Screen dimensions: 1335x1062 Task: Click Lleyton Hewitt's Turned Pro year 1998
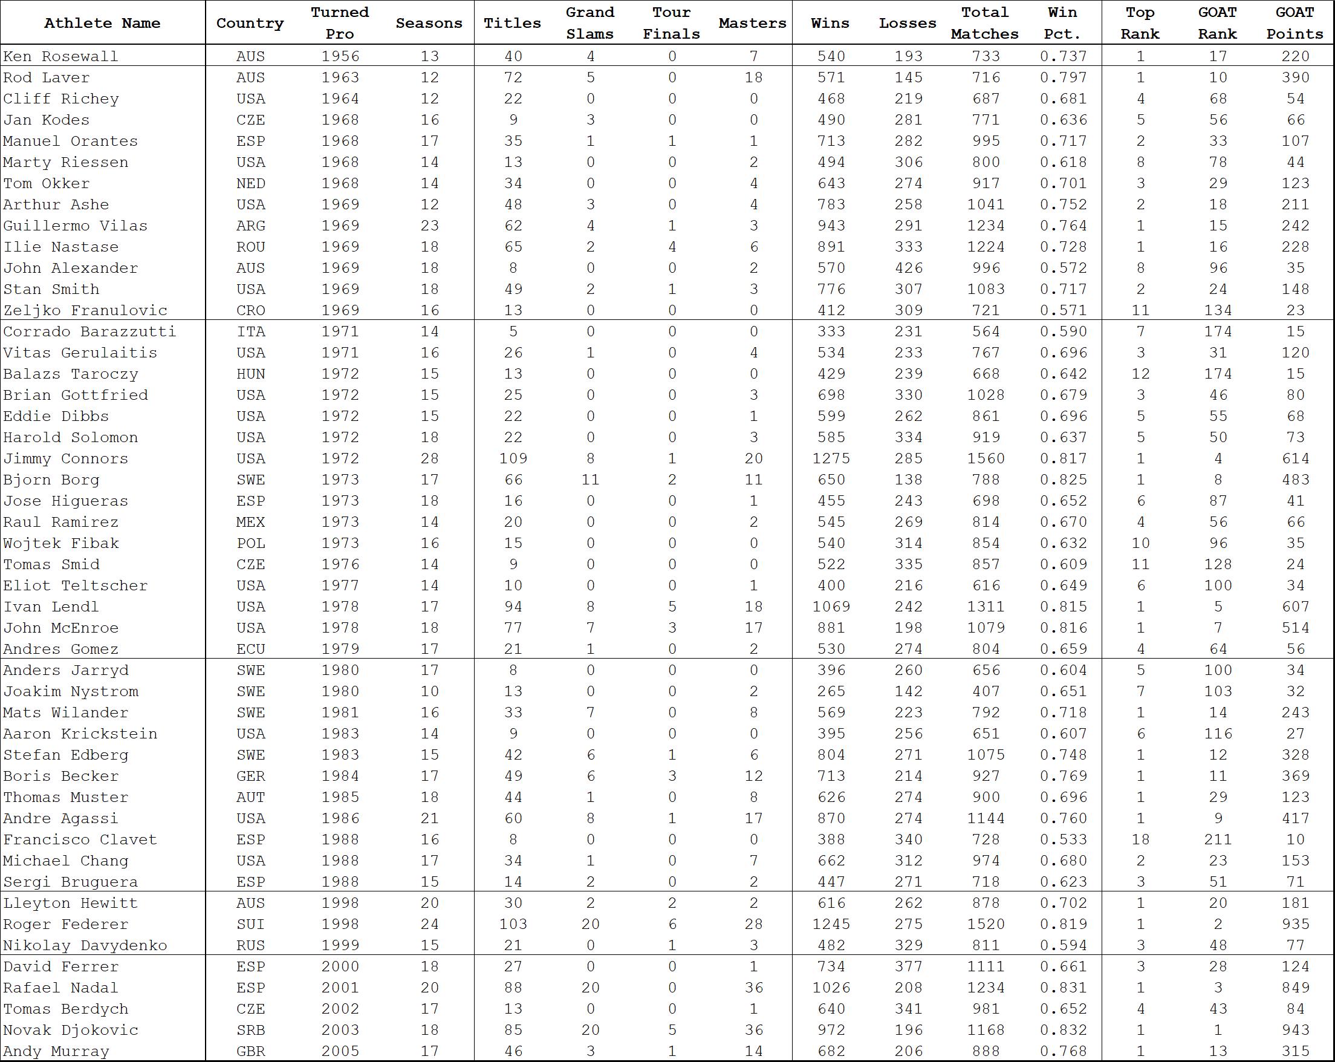tap(340, 903)
